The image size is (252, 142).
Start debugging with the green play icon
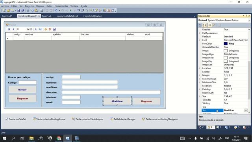click(x=70, y=11)
